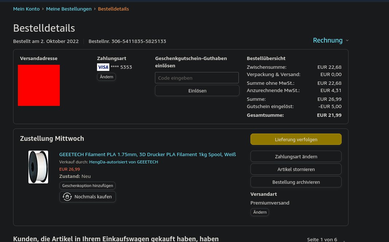The width and height of the screenshot is (389, 242).
Task: Go to Mein Konto breadcrumb
Action: pos(26,9)
